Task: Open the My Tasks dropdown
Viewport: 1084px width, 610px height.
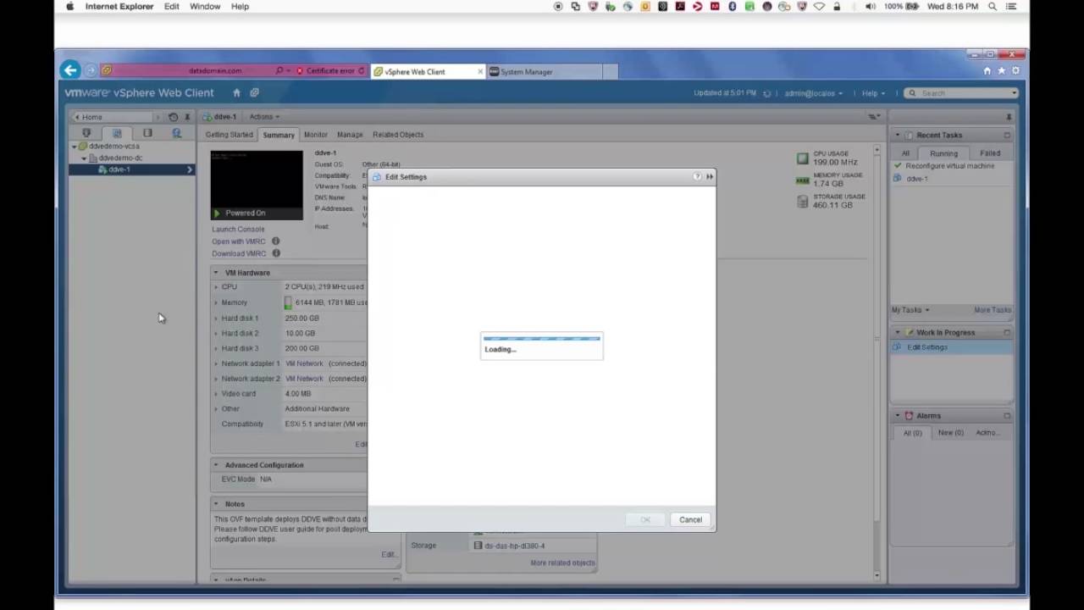Action: 910,310
